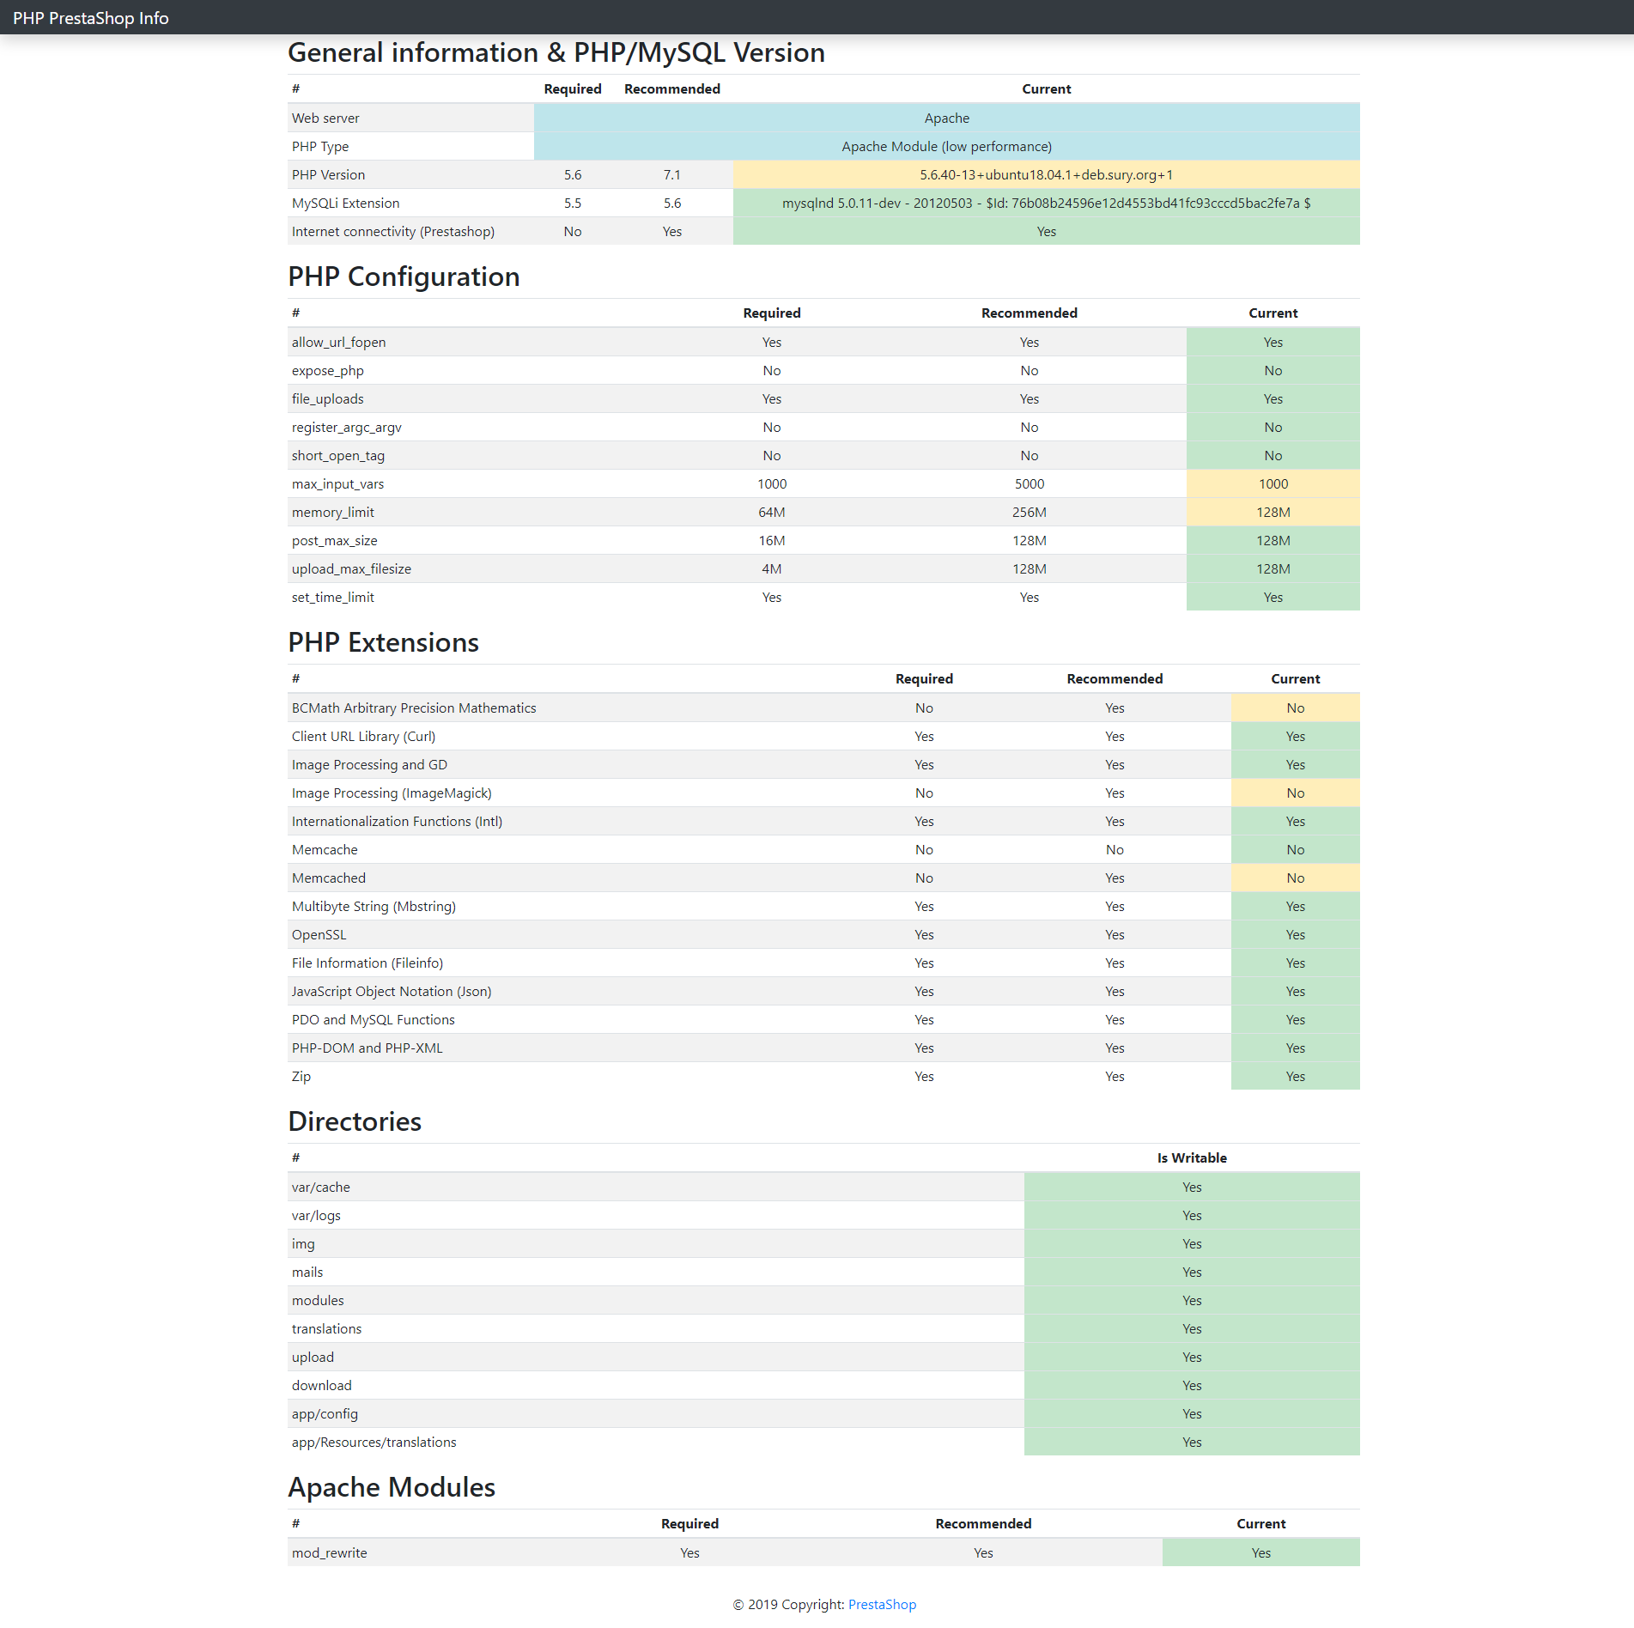The width and height of the screenshot is (1634, 1628).
Task: Select the Memcached extension row
Action: (328, 878)
